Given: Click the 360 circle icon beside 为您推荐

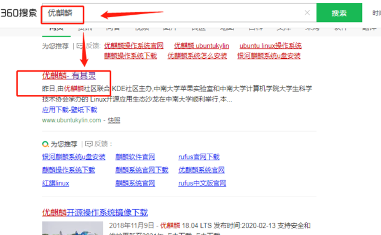Looking at the screenshot, I should [45, 144].
